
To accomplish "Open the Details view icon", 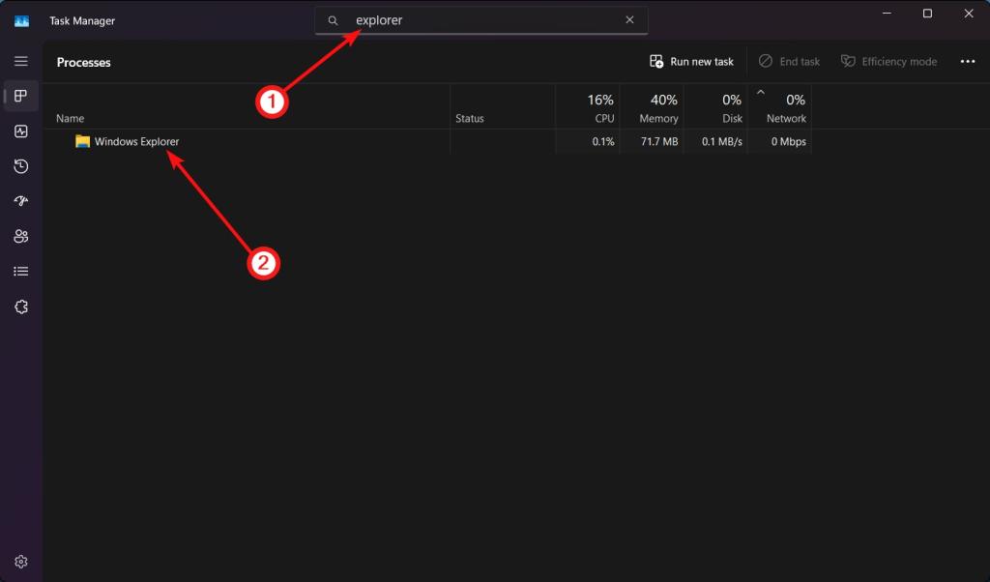I will (21, 271).
